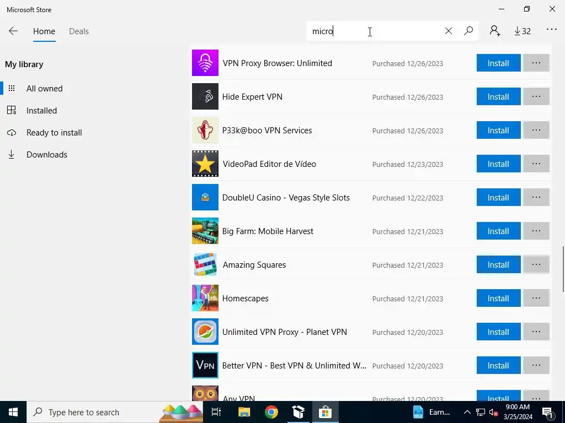Open more options for VideoPad Editor
This screenshot has height=423, width=565.
(x=536, y=164)
